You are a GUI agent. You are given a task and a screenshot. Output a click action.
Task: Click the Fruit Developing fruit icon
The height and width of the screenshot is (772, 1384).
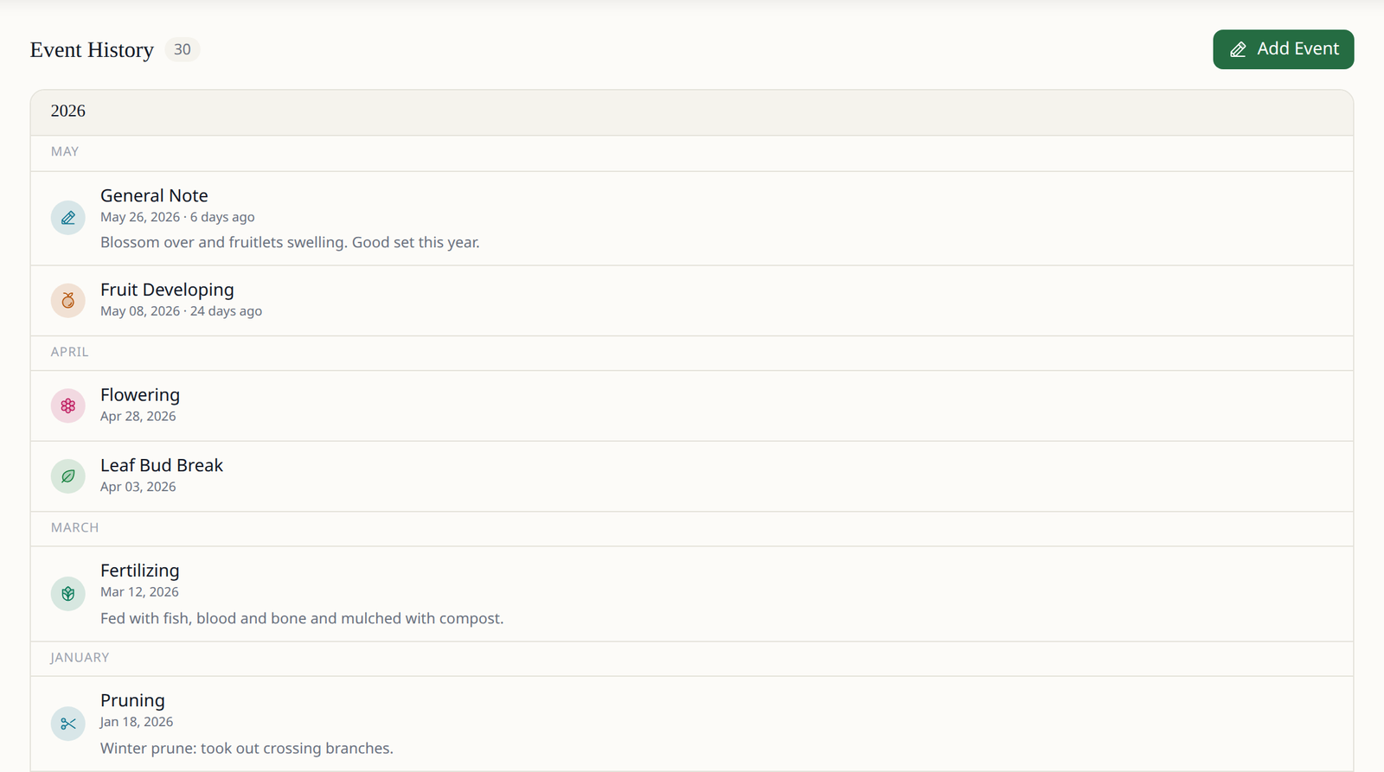point(67,301)
